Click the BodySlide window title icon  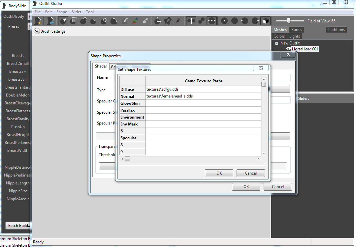point(4,6)
